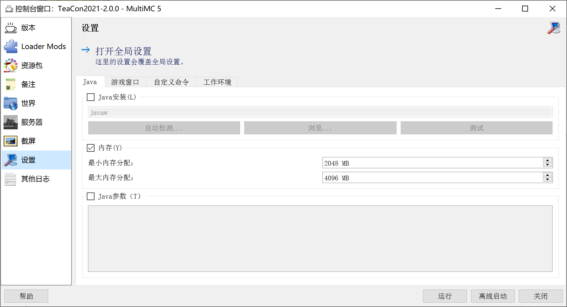
Task: Click the settings icon at top right
Action: [554, 28]
